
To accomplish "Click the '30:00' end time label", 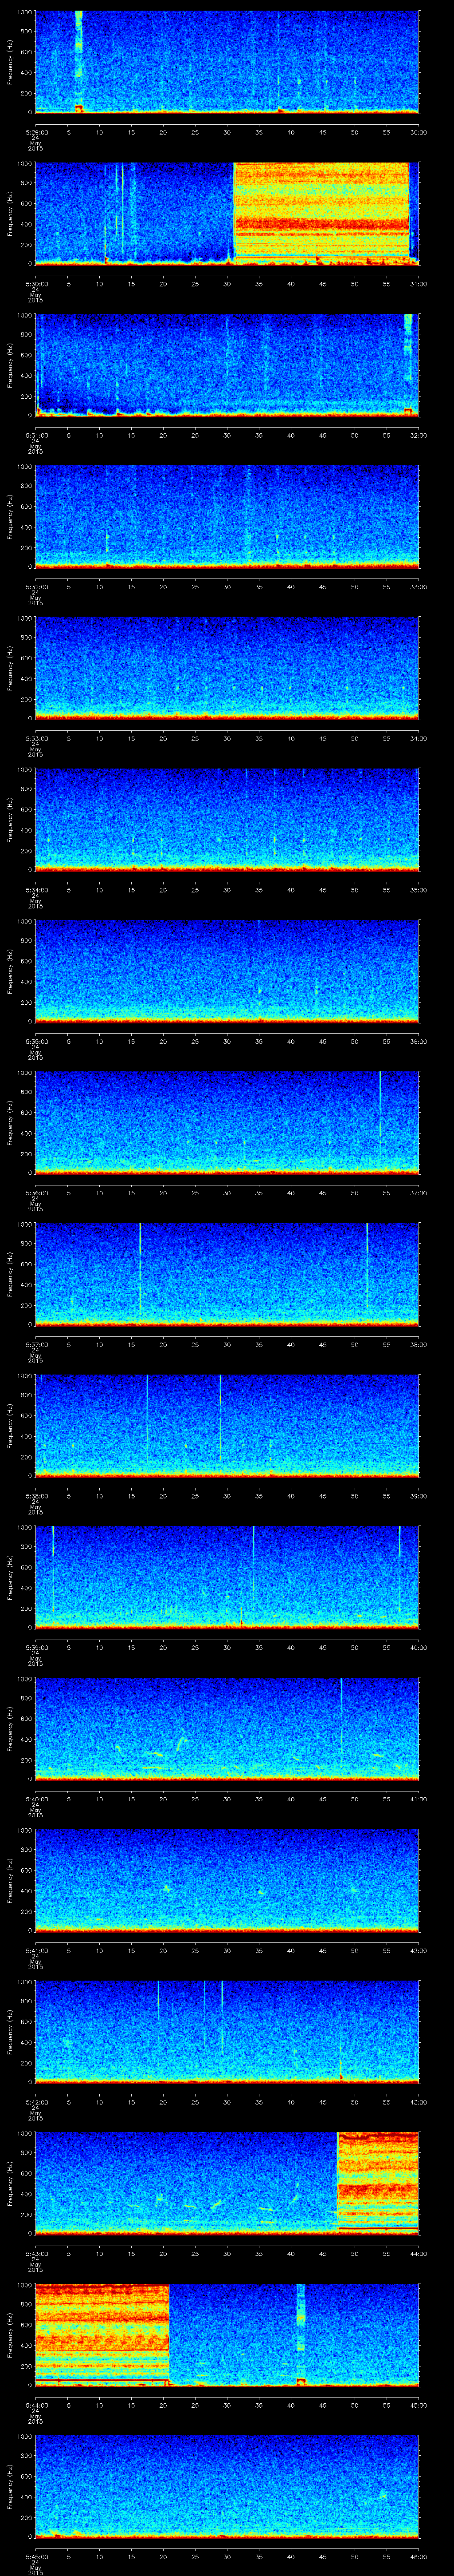I will 419,132.
